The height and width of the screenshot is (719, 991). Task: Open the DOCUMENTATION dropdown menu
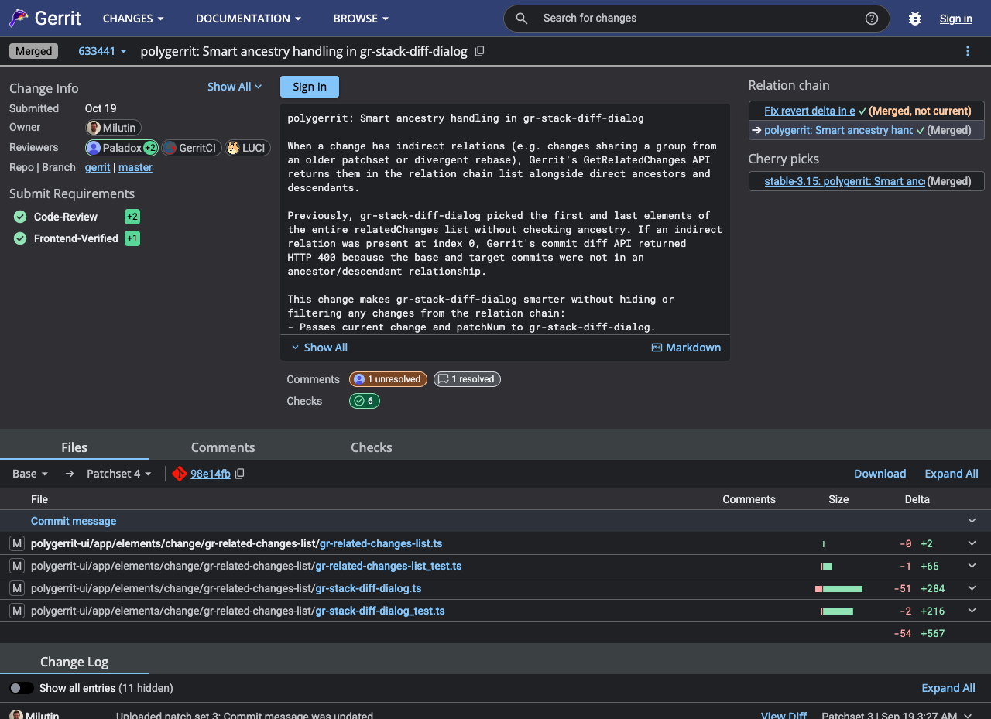click(x=249, y=19)
